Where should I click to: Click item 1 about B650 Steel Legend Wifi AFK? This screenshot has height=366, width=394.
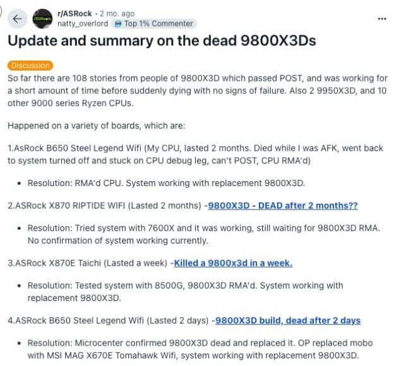pyautogui.click(x=196, y=154)
